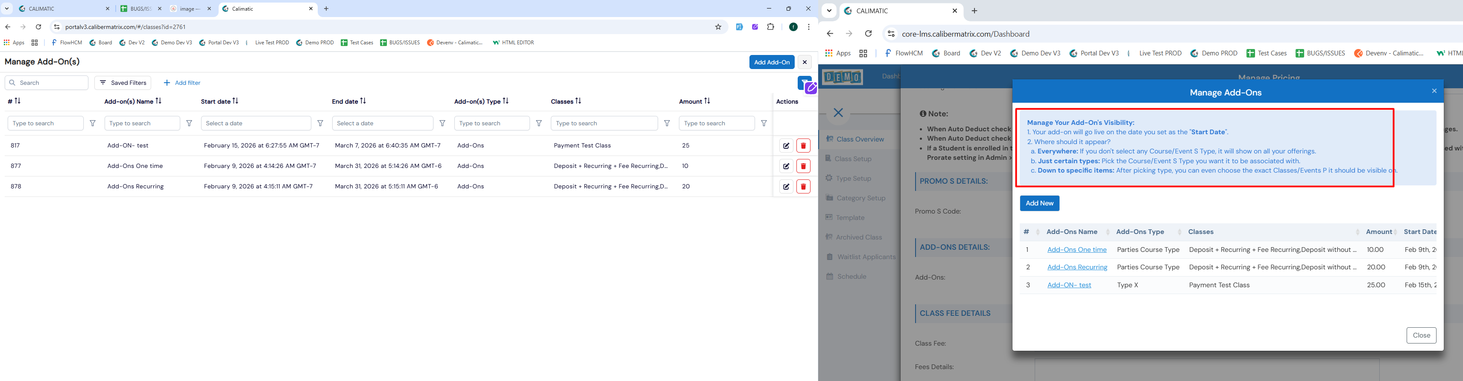This screenshot has width=1463, height=381.
Task: Open Add-ON- test link
Action: pyautogui.click(x=1069, y=285)
